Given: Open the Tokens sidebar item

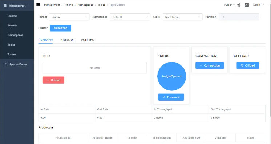Looking at the screenshot, I should point(12,54).
